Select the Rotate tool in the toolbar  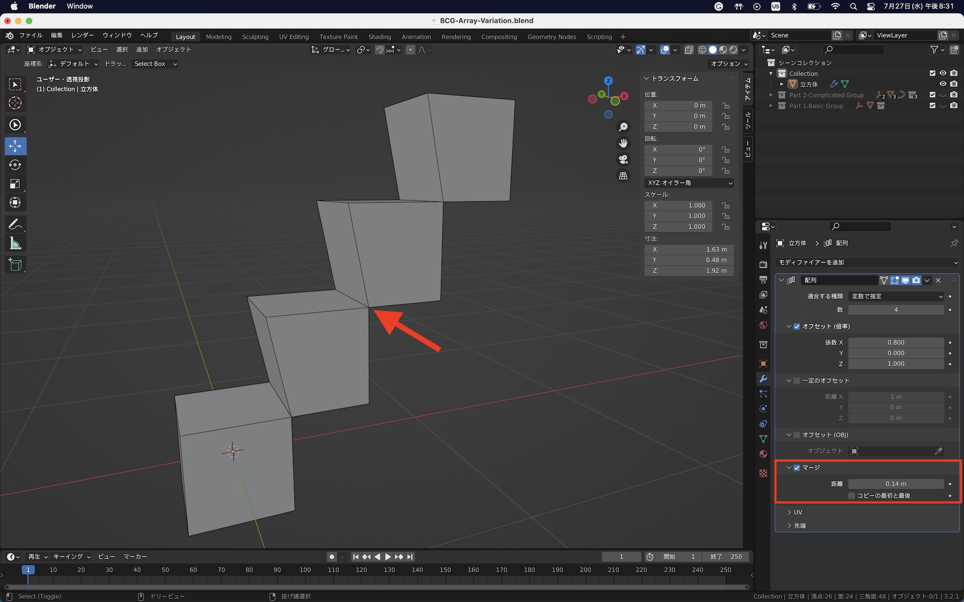[x=15, y=165]
